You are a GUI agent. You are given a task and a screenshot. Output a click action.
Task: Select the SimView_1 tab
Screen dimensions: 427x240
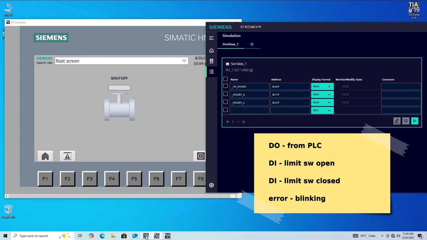231,44
